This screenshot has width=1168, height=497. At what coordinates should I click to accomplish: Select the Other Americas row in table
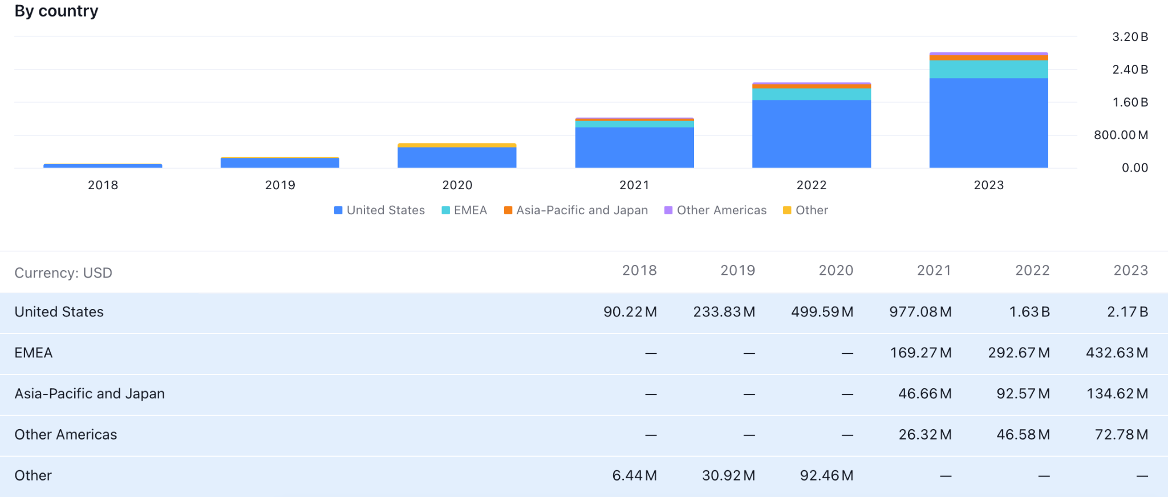click(66, 435)
